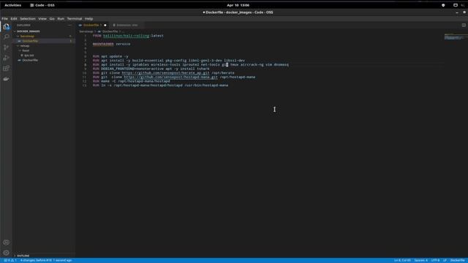Click Spaces indentation in status bar
The image size is (468, 263).
[421, 260]
